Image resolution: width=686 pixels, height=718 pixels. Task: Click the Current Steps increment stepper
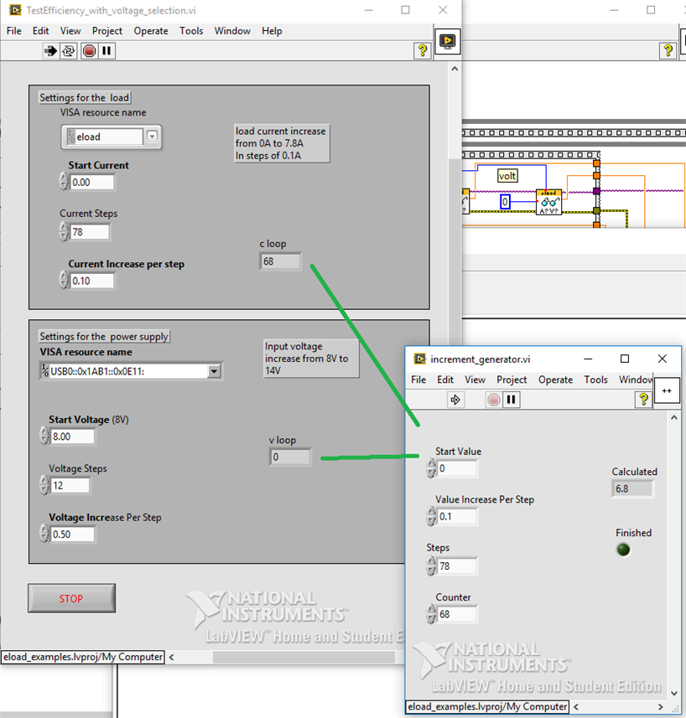[x=65, y=229]
